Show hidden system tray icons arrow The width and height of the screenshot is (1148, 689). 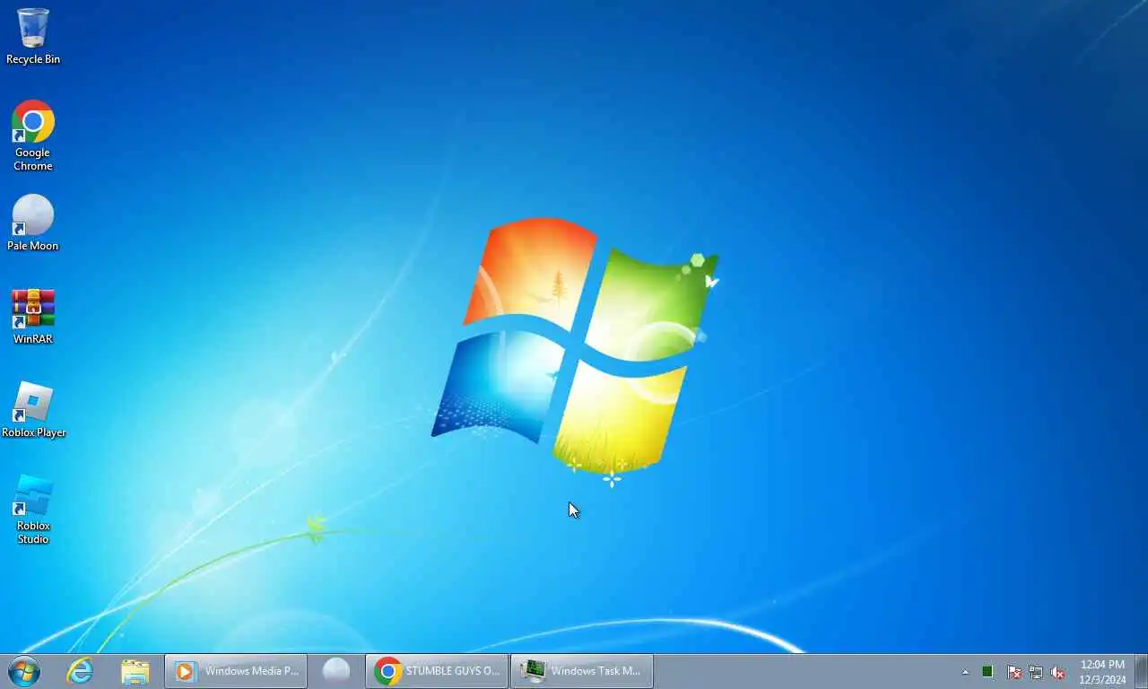point(965,672)
